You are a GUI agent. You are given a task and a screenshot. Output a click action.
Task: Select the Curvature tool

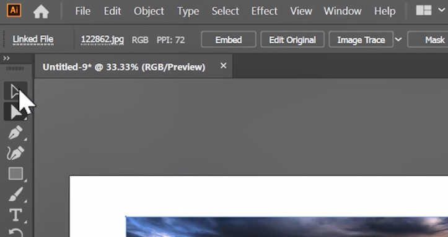[15, 153]
